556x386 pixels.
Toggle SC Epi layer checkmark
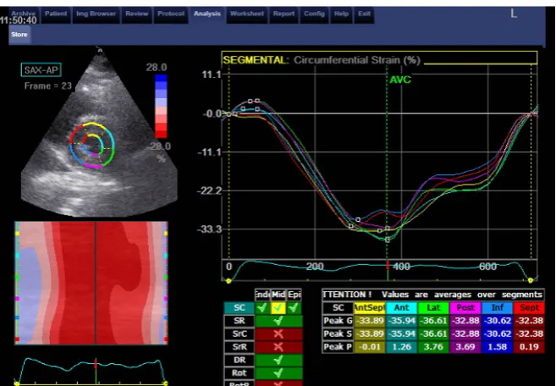pyautogui.click(x=294, y=308)
